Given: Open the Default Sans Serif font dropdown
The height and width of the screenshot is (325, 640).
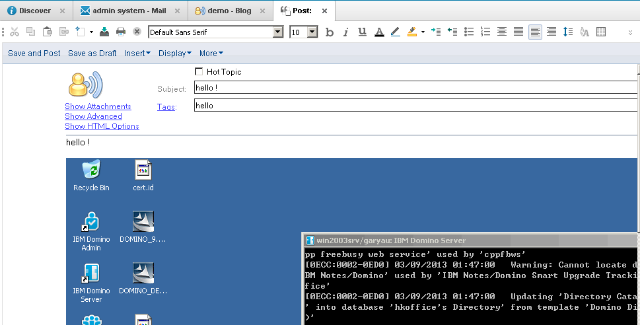Looking at the screenshot, I should 278,32.
